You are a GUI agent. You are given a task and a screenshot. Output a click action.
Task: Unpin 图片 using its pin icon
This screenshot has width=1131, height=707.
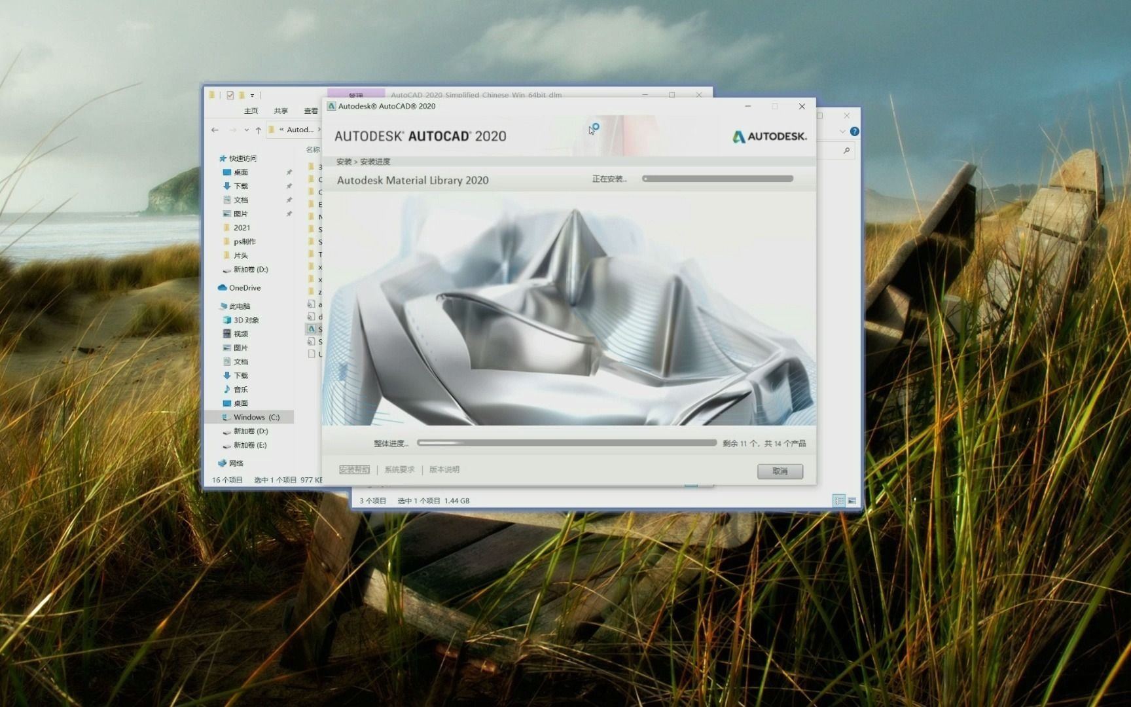click(x=289, y=213)
